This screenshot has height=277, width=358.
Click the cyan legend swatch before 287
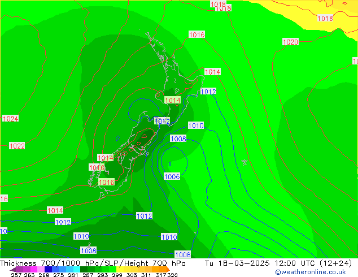[76, 270]
